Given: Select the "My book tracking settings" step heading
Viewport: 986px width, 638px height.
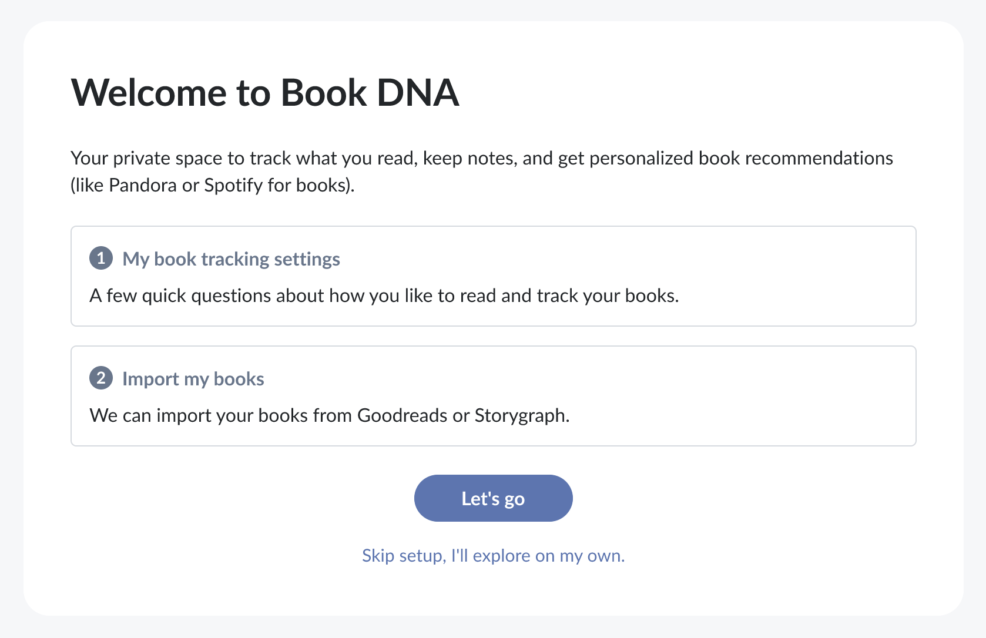Looking at the screenshot, I should [230, 259].
